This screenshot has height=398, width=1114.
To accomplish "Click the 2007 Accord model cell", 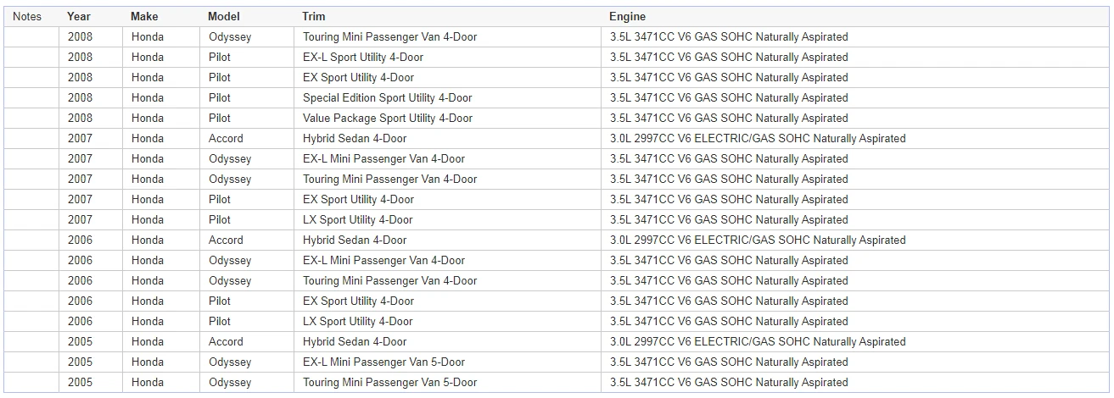I will tap(226, 139).
